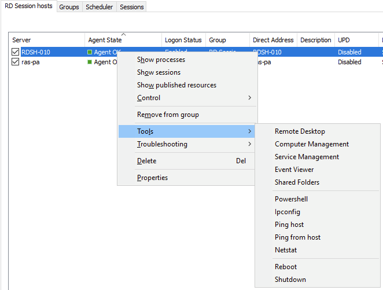
Task: Click Disabled UPD value for RDSH-010
Action: [349, 52]
